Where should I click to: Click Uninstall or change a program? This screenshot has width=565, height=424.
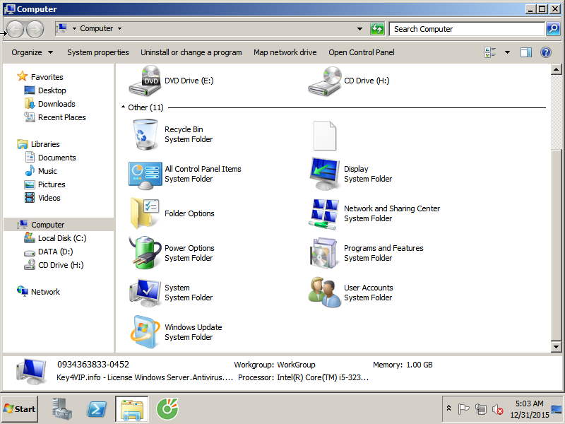tap(191, 52)
